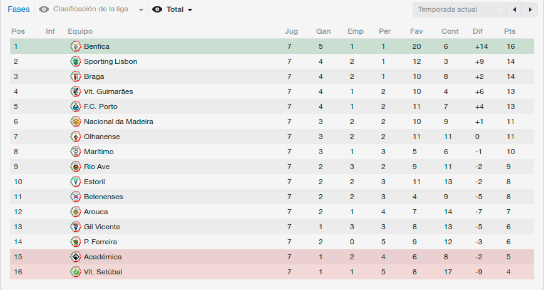Select the Gil Vicente table row
The width and height of the screenshot is (544, 290).
pyautogui.click(x=272, y=227)
